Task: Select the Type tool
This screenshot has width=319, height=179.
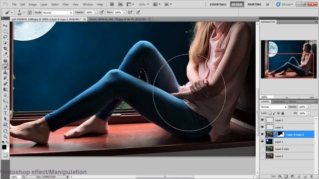Action: pos(5,113)
